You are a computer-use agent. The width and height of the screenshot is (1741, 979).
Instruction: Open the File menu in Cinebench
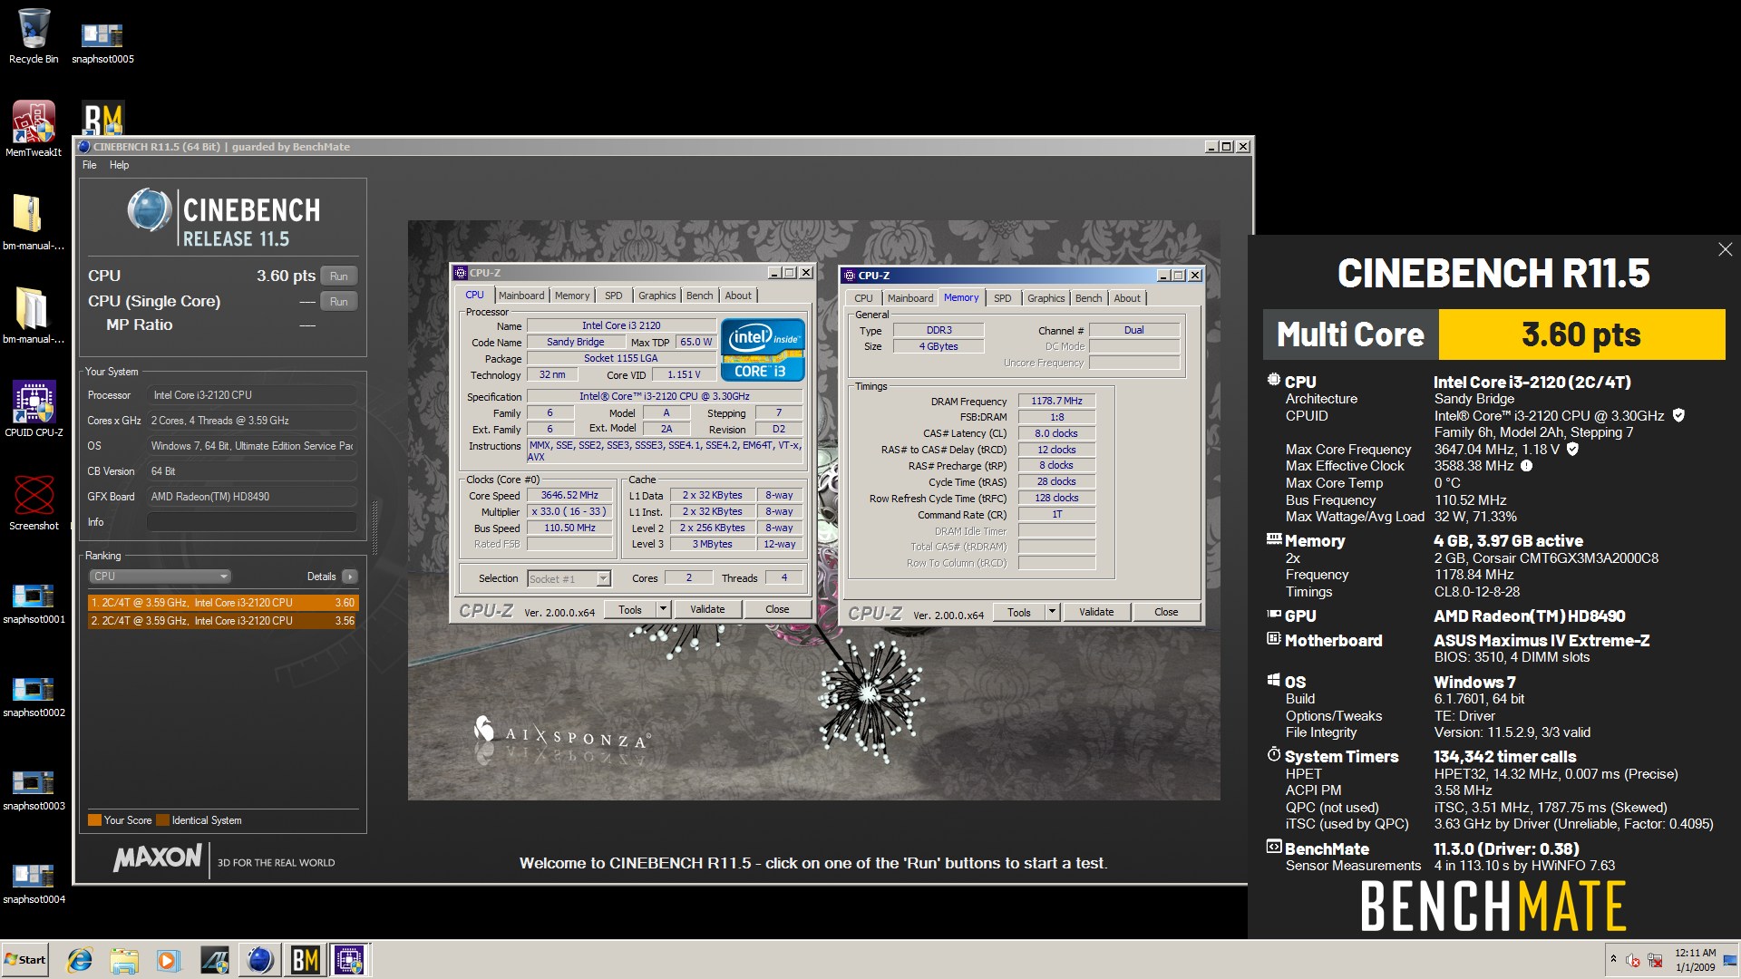click(89, 165)
